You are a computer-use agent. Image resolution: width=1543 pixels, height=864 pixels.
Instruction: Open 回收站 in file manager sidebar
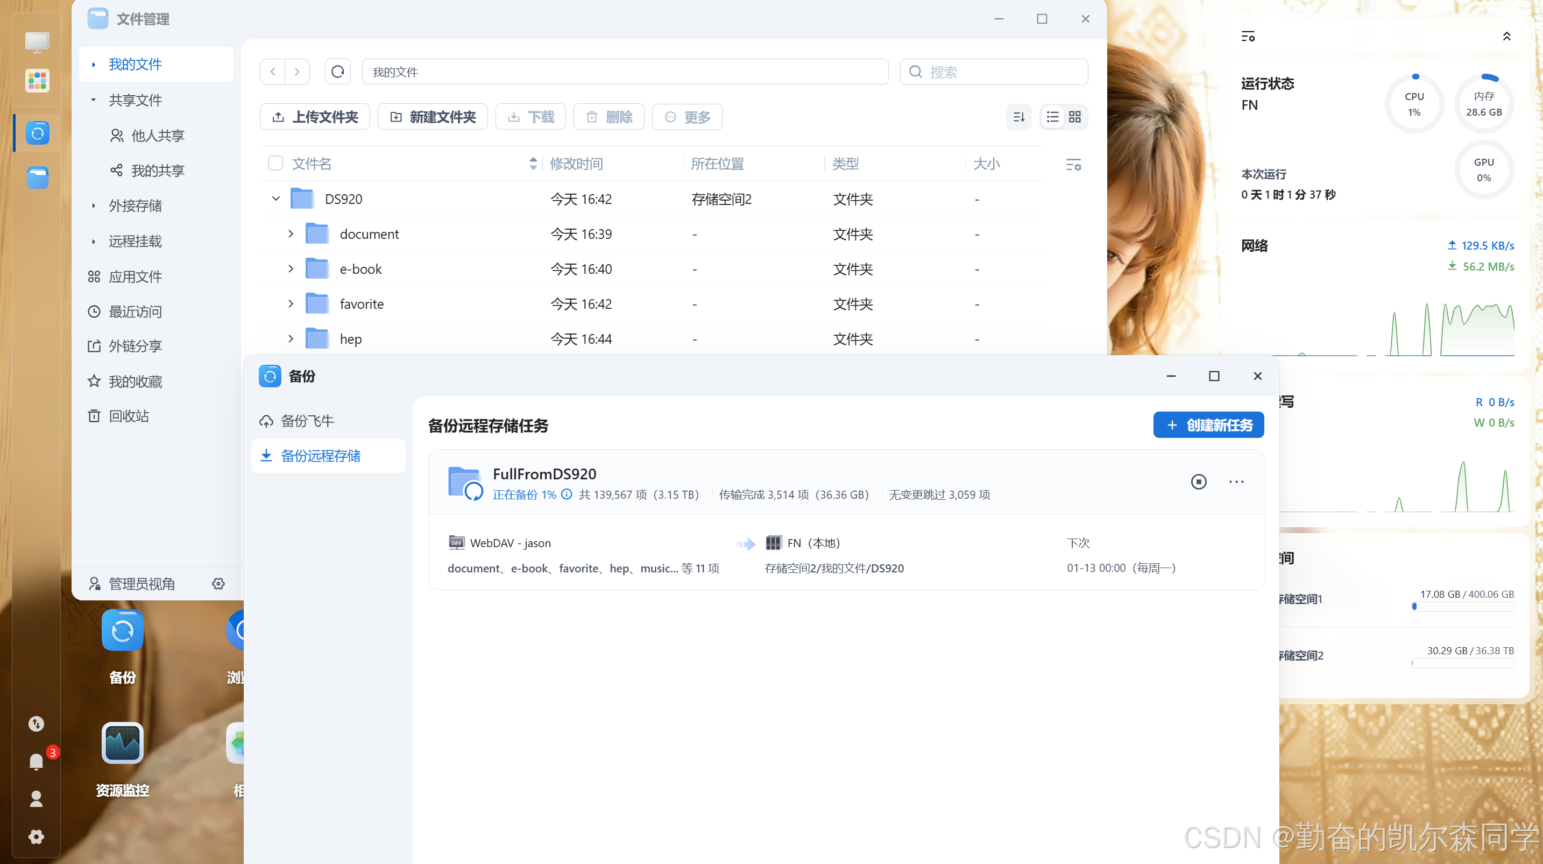128,416
